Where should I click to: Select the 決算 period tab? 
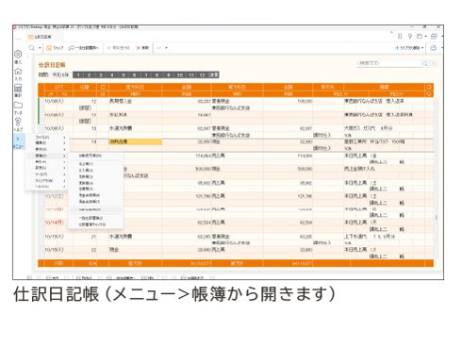tap(213, 75)
